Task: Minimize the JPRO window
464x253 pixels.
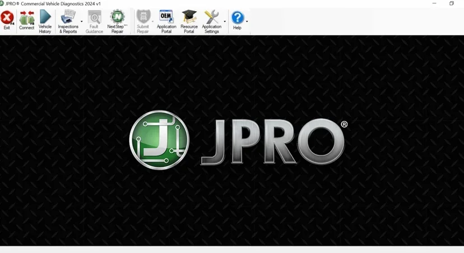Action: (434, 3)
